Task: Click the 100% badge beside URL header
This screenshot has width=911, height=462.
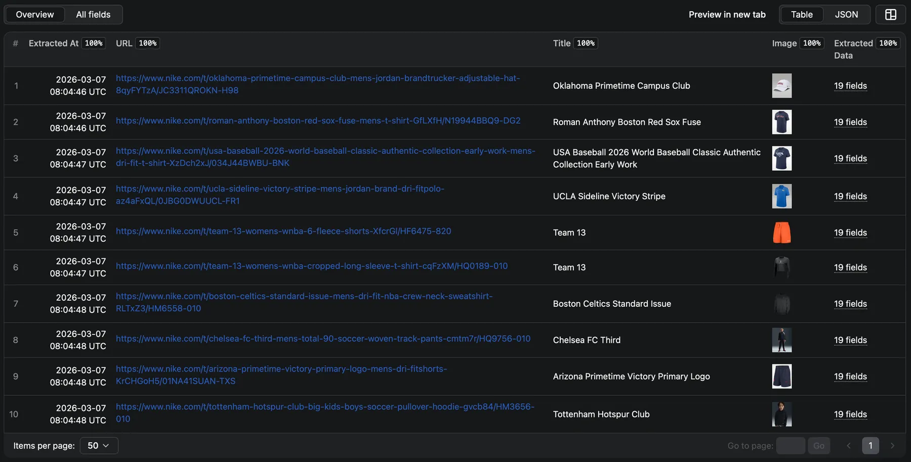Action: pyautogui.click(x=148, y=43)
